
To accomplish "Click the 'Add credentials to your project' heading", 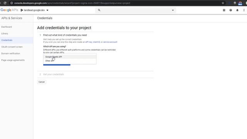I will [x=64, y=28].
